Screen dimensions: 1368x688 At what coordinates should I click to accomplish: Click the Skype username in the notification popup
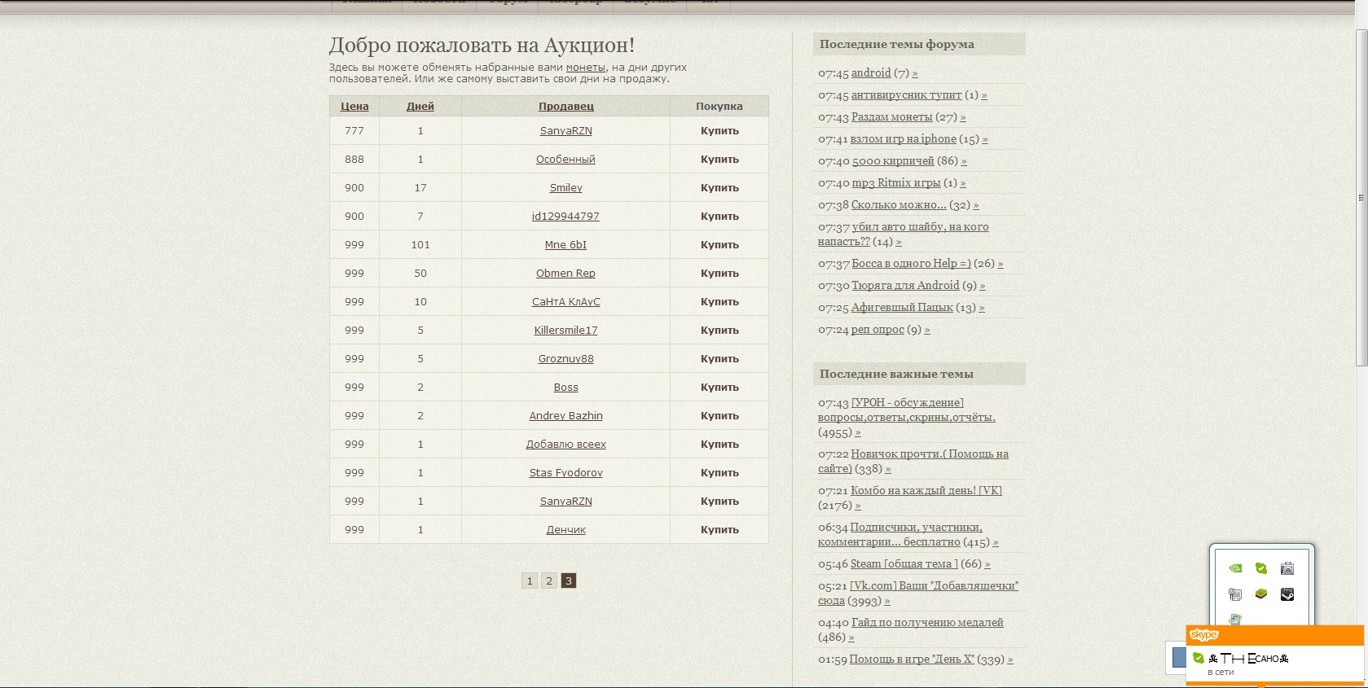[x=1248, y=658]
